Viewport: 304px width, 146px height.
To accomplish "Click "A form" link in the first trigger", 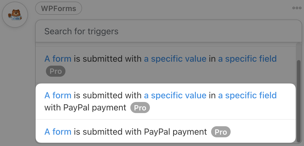I will click(x=58, y=59).
